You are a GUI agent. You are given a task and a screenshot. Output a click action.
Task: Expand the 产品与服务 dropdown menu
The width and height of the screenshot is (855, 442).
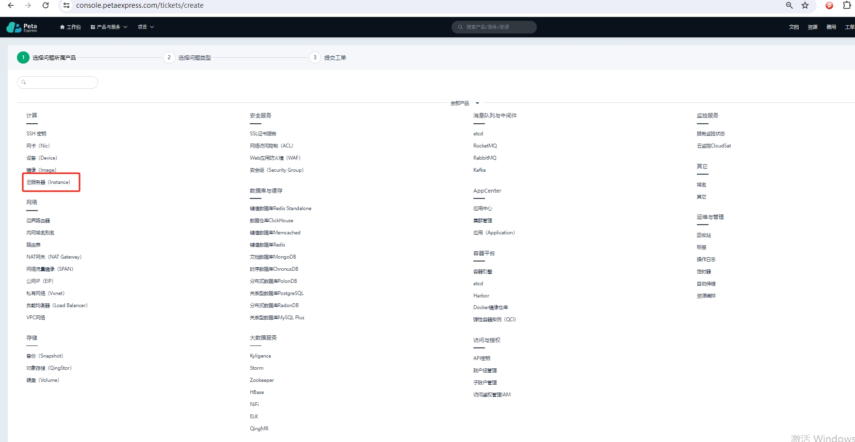(109, 27)
